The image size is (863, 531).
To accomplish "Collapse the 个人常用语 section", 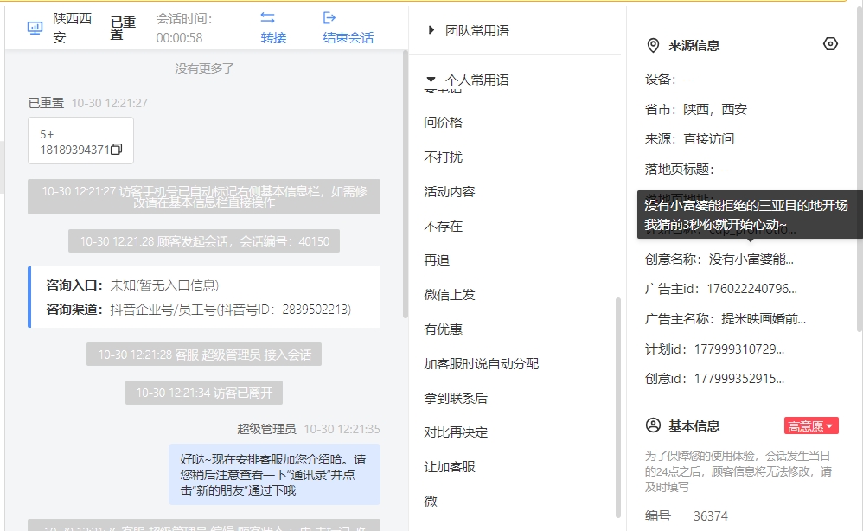I will tap(431, 80).
